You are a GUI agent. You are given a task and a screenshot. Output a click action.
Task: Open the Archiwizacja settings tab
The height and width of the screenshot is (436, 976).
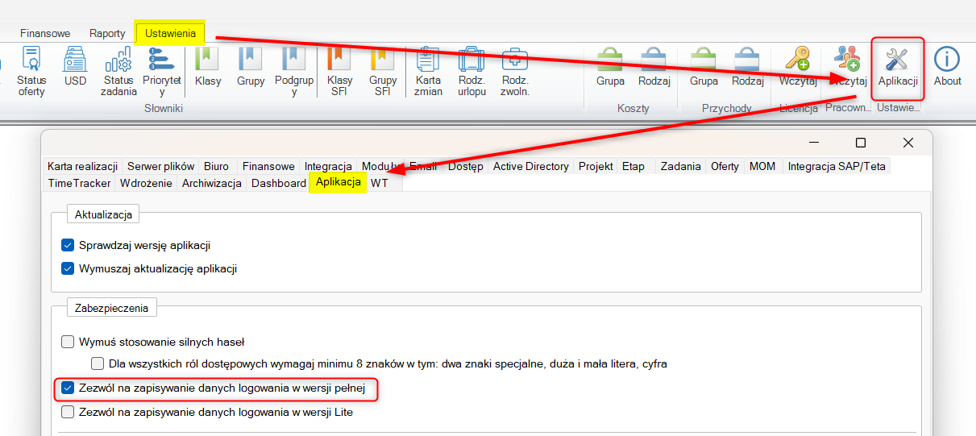click(212, 183)
